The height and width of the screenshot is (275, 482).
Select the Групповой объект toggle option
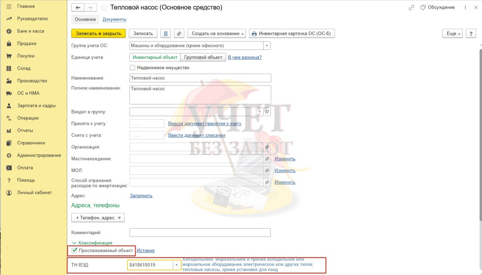point(203,57)
